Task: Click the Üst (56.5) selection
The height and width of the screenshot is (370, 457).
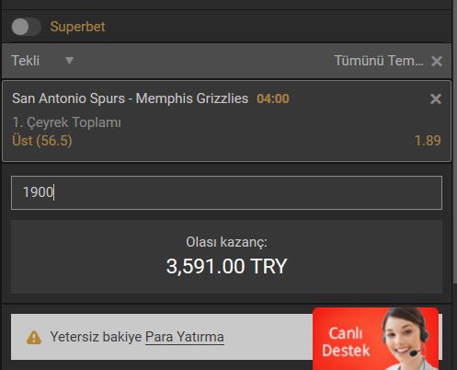Action: 42,141
